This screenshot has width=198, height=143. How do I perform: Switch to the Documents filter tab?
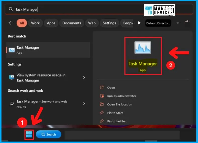(x=72, y=23)
